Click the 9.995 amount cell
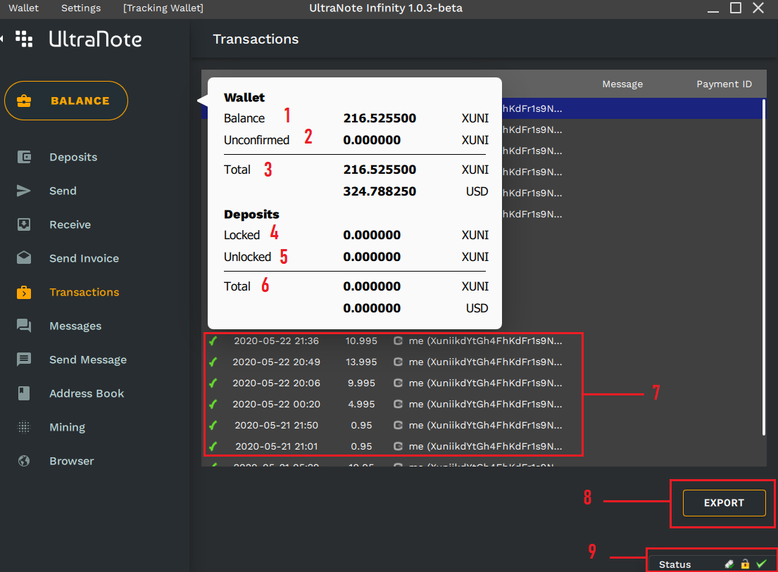Screen dimensions: 778x572 coord(361,383)
